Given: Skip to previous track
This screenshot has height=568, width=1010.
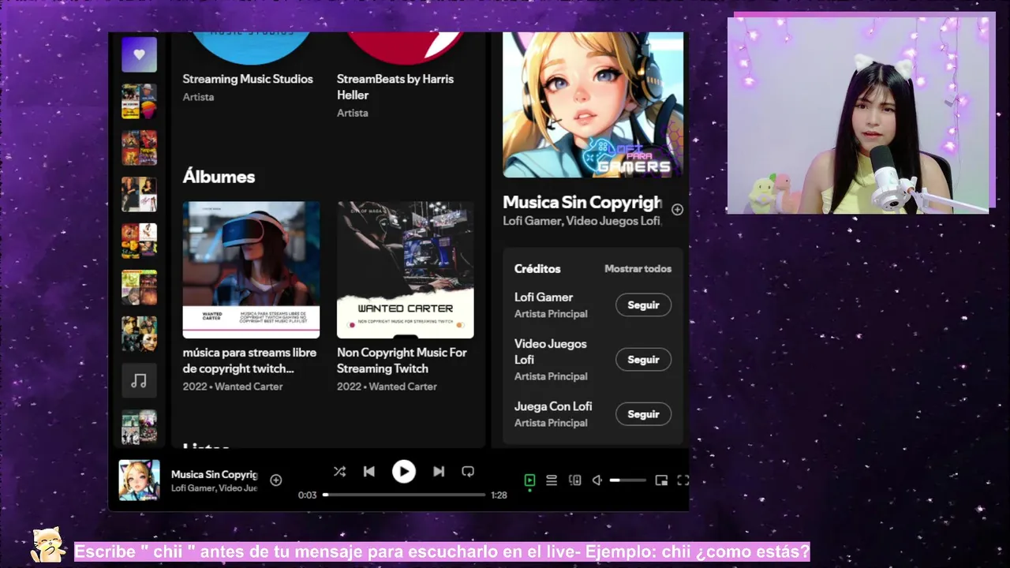Looking at the screenshot, I should point(369,472).
